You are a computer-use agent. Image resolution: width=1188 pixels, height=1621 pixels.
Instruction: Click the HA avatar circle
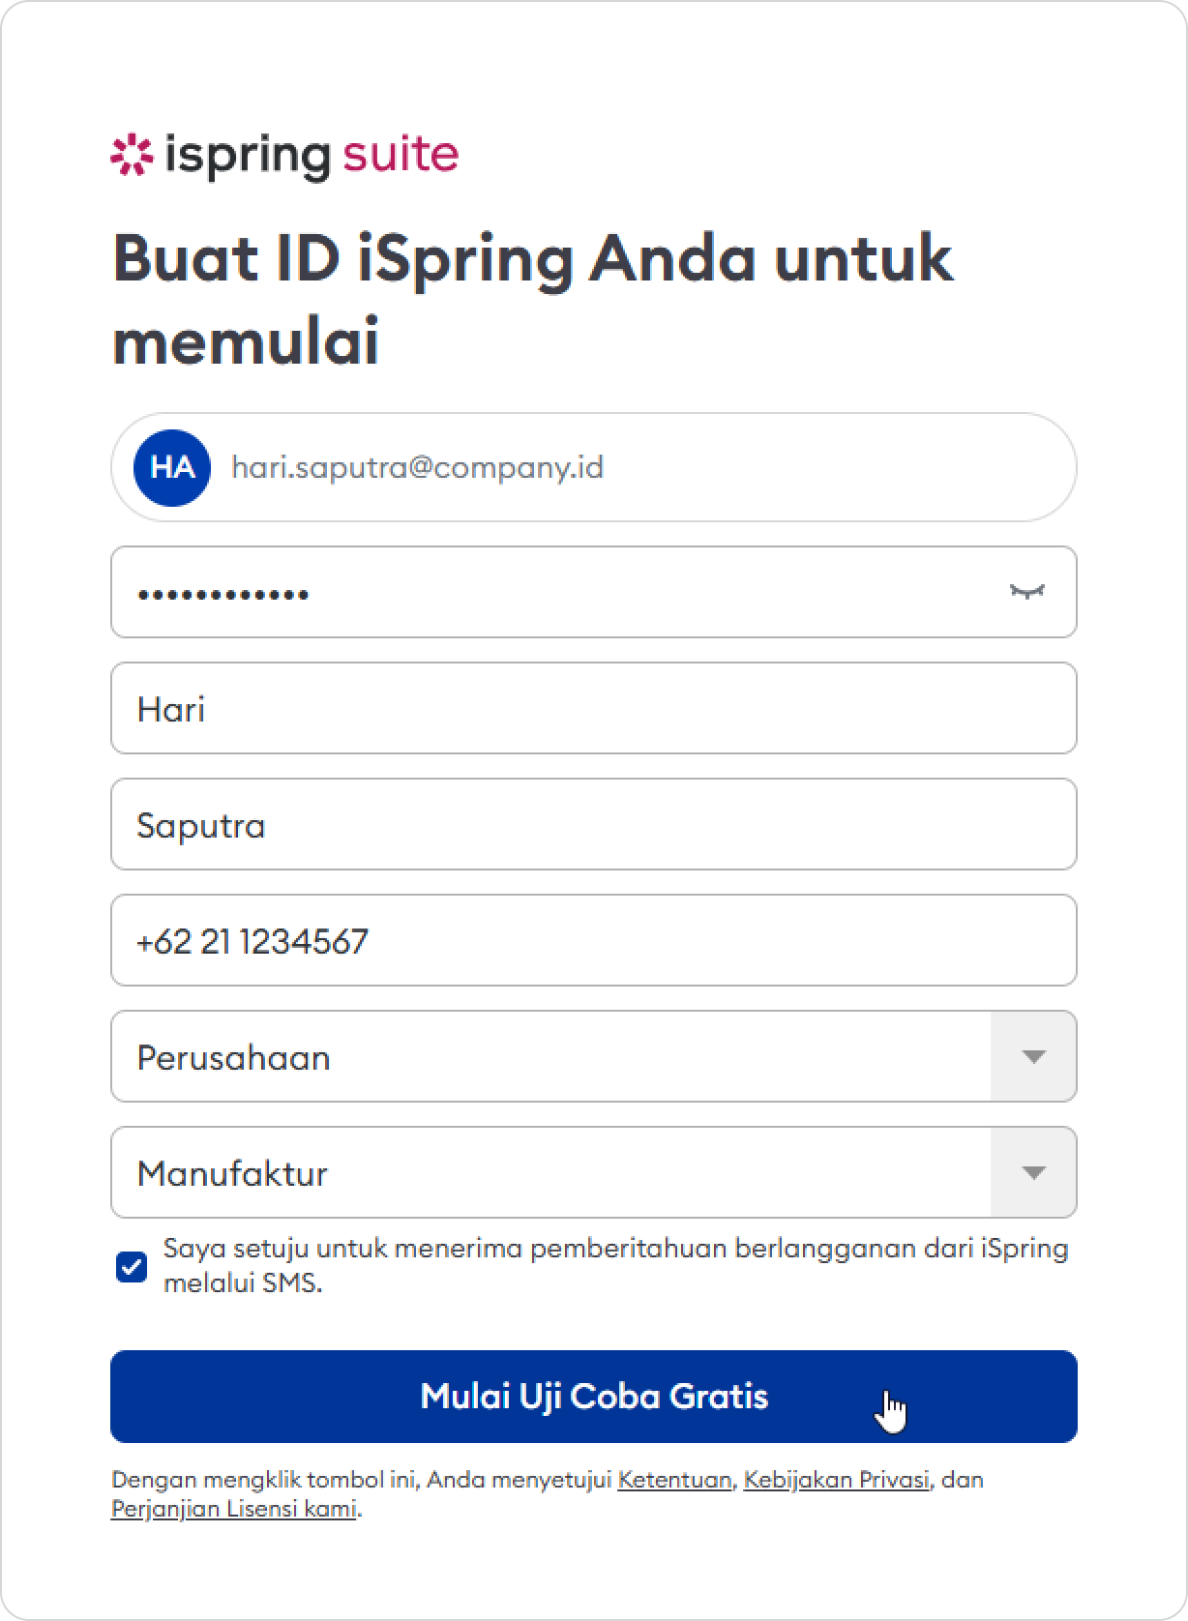(x=172, y=468)
